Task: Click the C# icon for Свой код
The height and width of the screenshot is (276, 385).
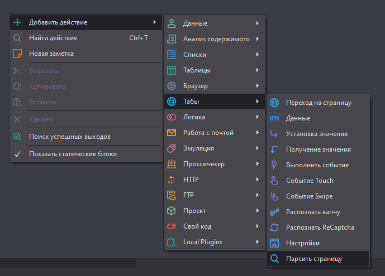Action: point(172,226)
